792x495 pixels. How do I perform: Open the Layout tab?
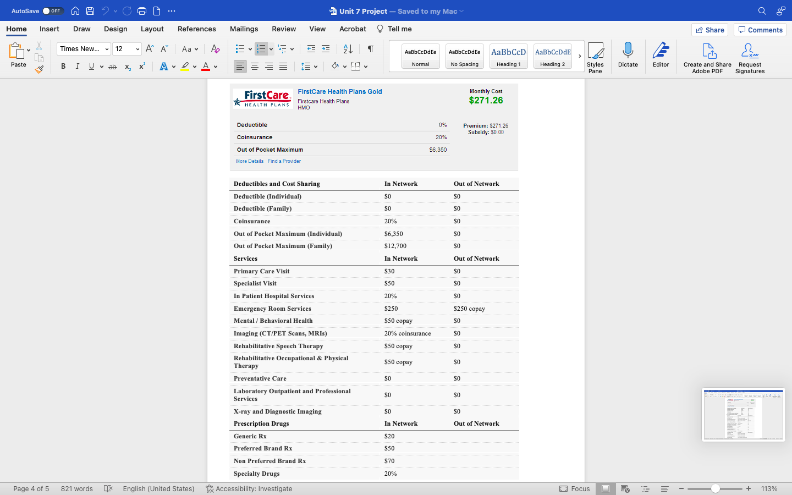(152, 29)
